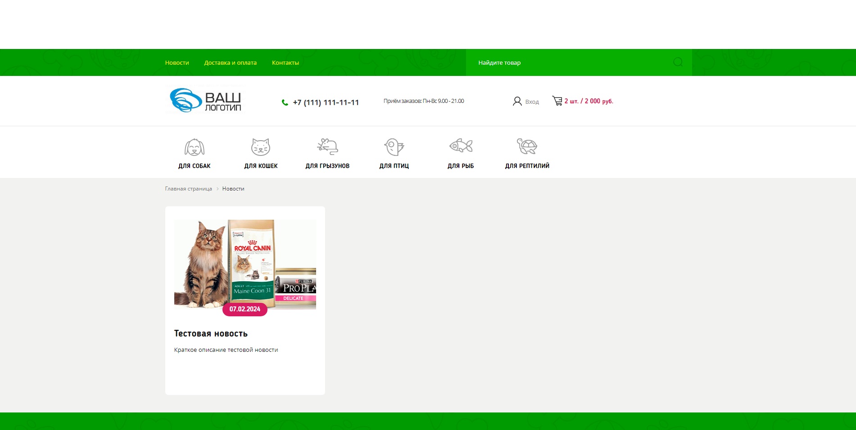Open the Контакты menu link
Viewport: 856px width, 430px height.
coord(285,63)
